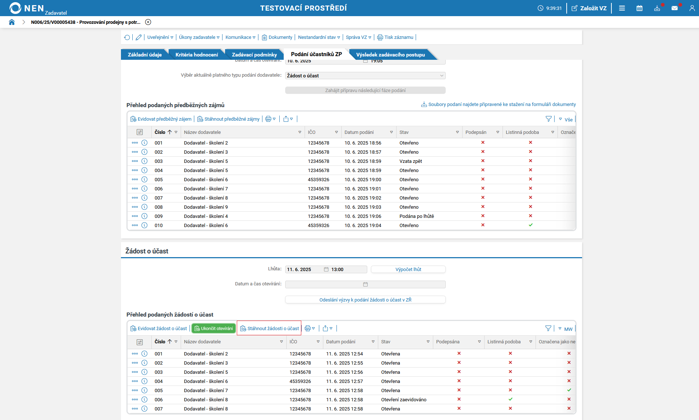699x420 pixels.
Task: Expand the Úkony zadavatele menu
Action: pyautogui.click(x=199, y=37)
